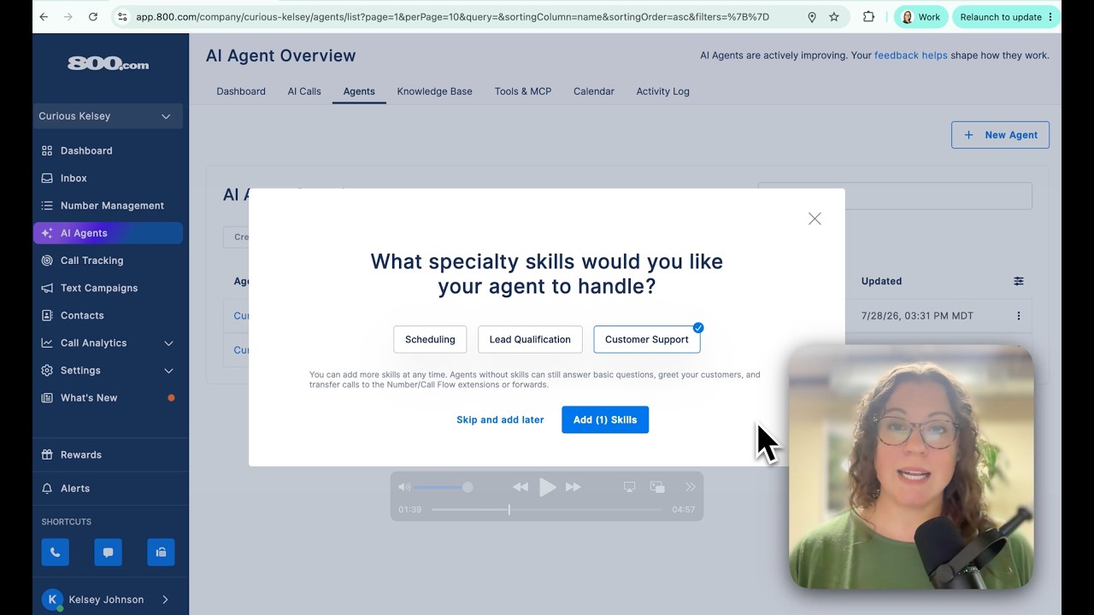Expand the Kelsey Johnson profile chevron
Viewport: 1094px width, 615px height.
(x=165, y=600)
